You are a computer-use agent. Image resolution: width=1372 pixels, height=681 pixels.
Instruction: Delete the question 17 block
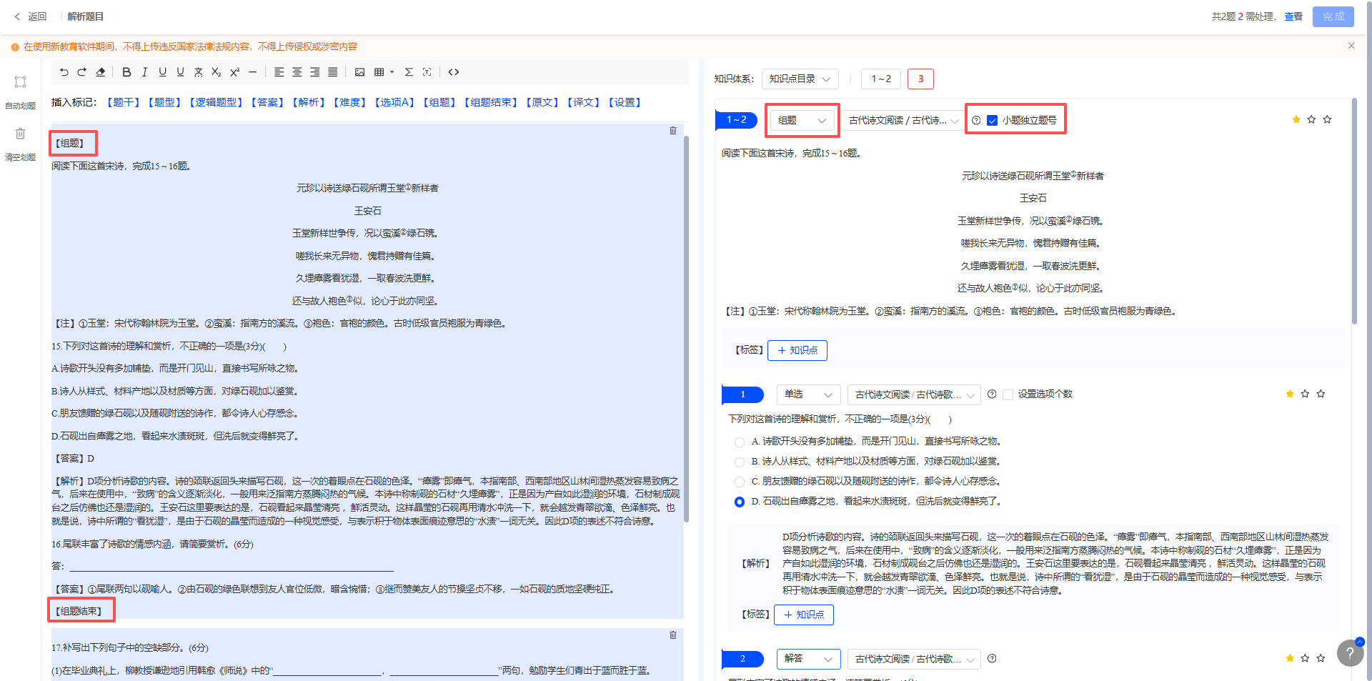click(x=672, y=635)
